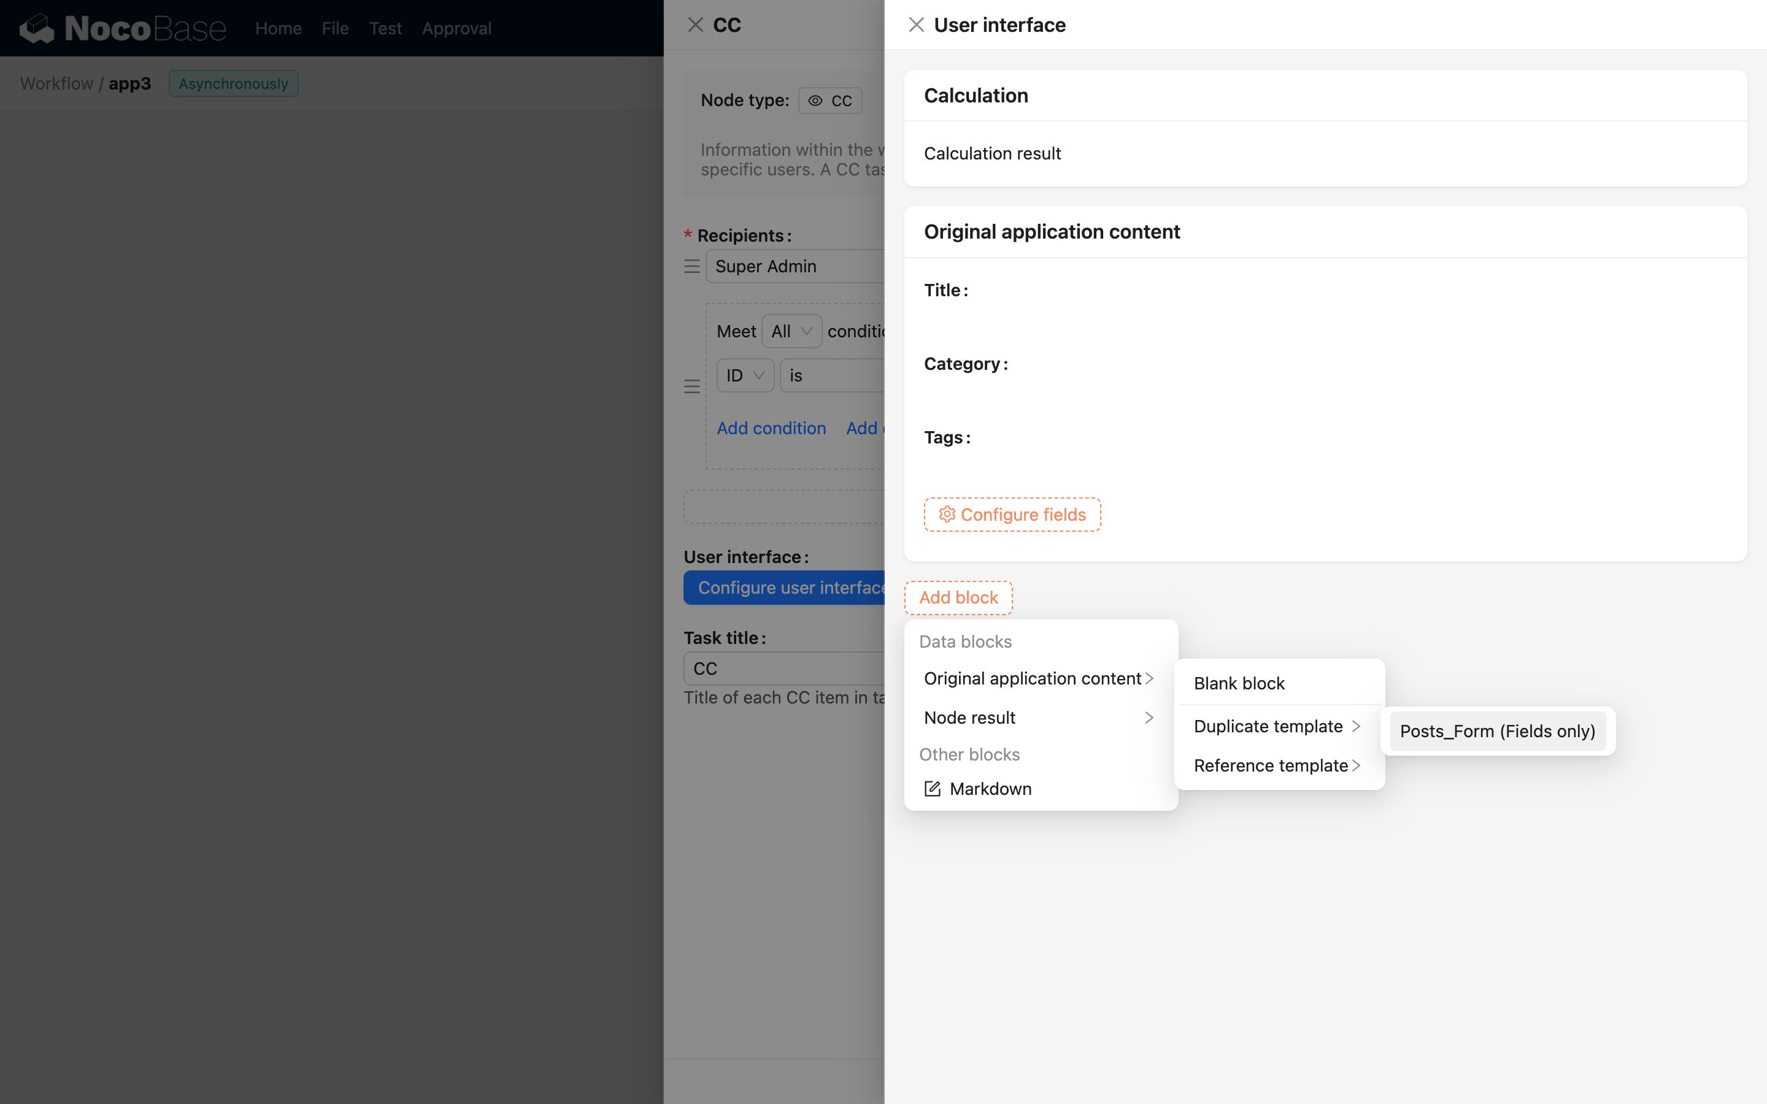The height and width of the screenshot is (1104, 1767).
Task: Click the Add condition link
Action: tap(771, 428)
